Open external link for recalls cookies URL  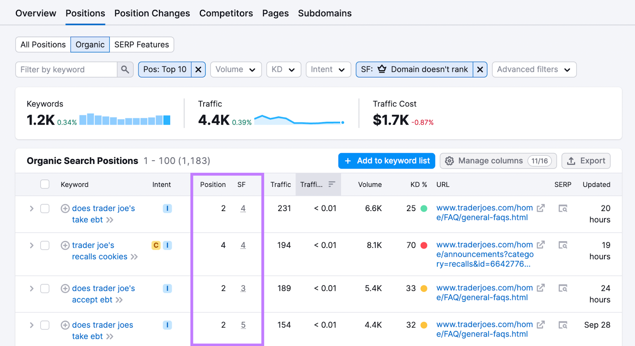coord(541,245)
